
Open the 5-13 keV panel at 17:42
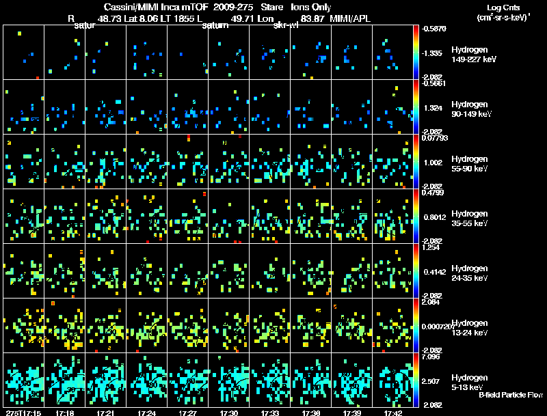pos(392,380)
